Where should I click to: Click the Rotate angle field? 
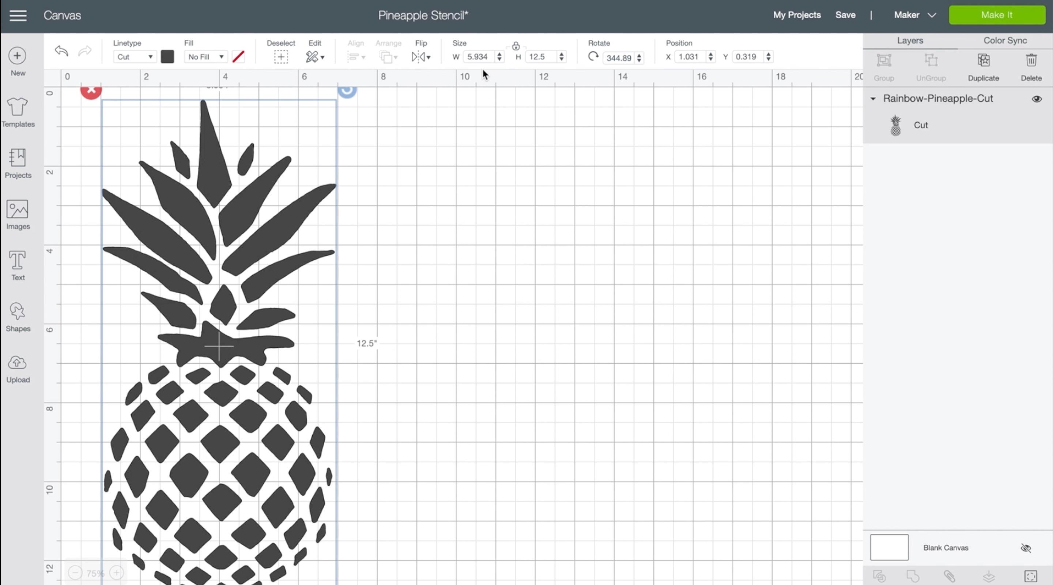619,58
